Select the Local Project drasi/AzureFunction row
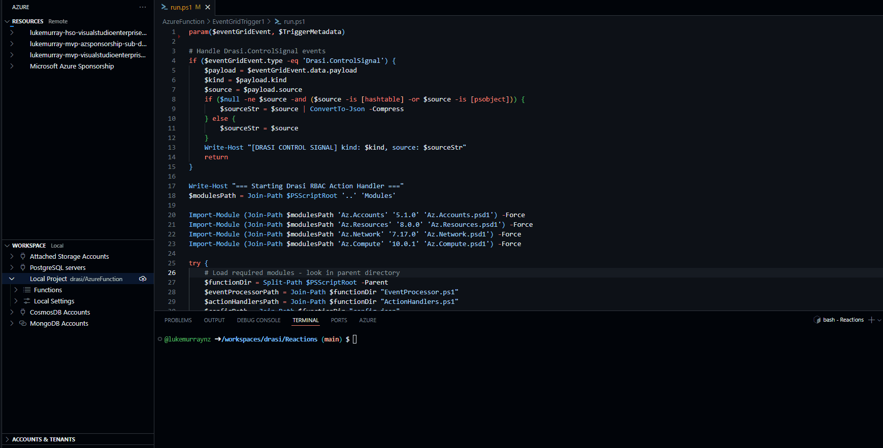The width and height of the screenshot is (883, 448). (x=78, y=279)
